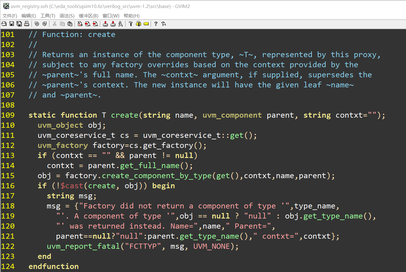Click the Find Next icon
Viewport: 406px width, 272px height.
88,24
